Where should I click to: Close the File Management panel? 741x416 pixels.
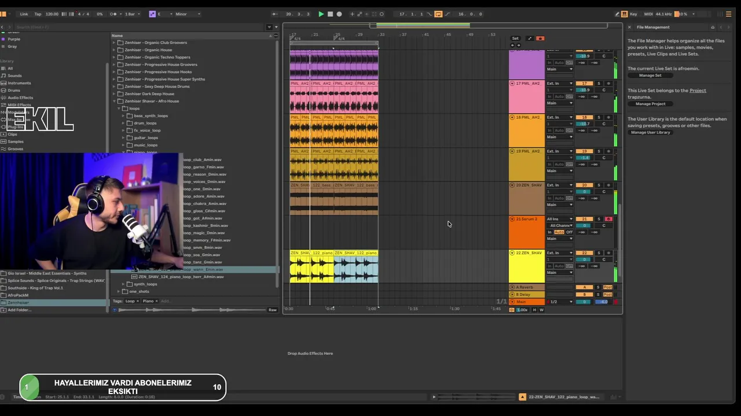629,27
